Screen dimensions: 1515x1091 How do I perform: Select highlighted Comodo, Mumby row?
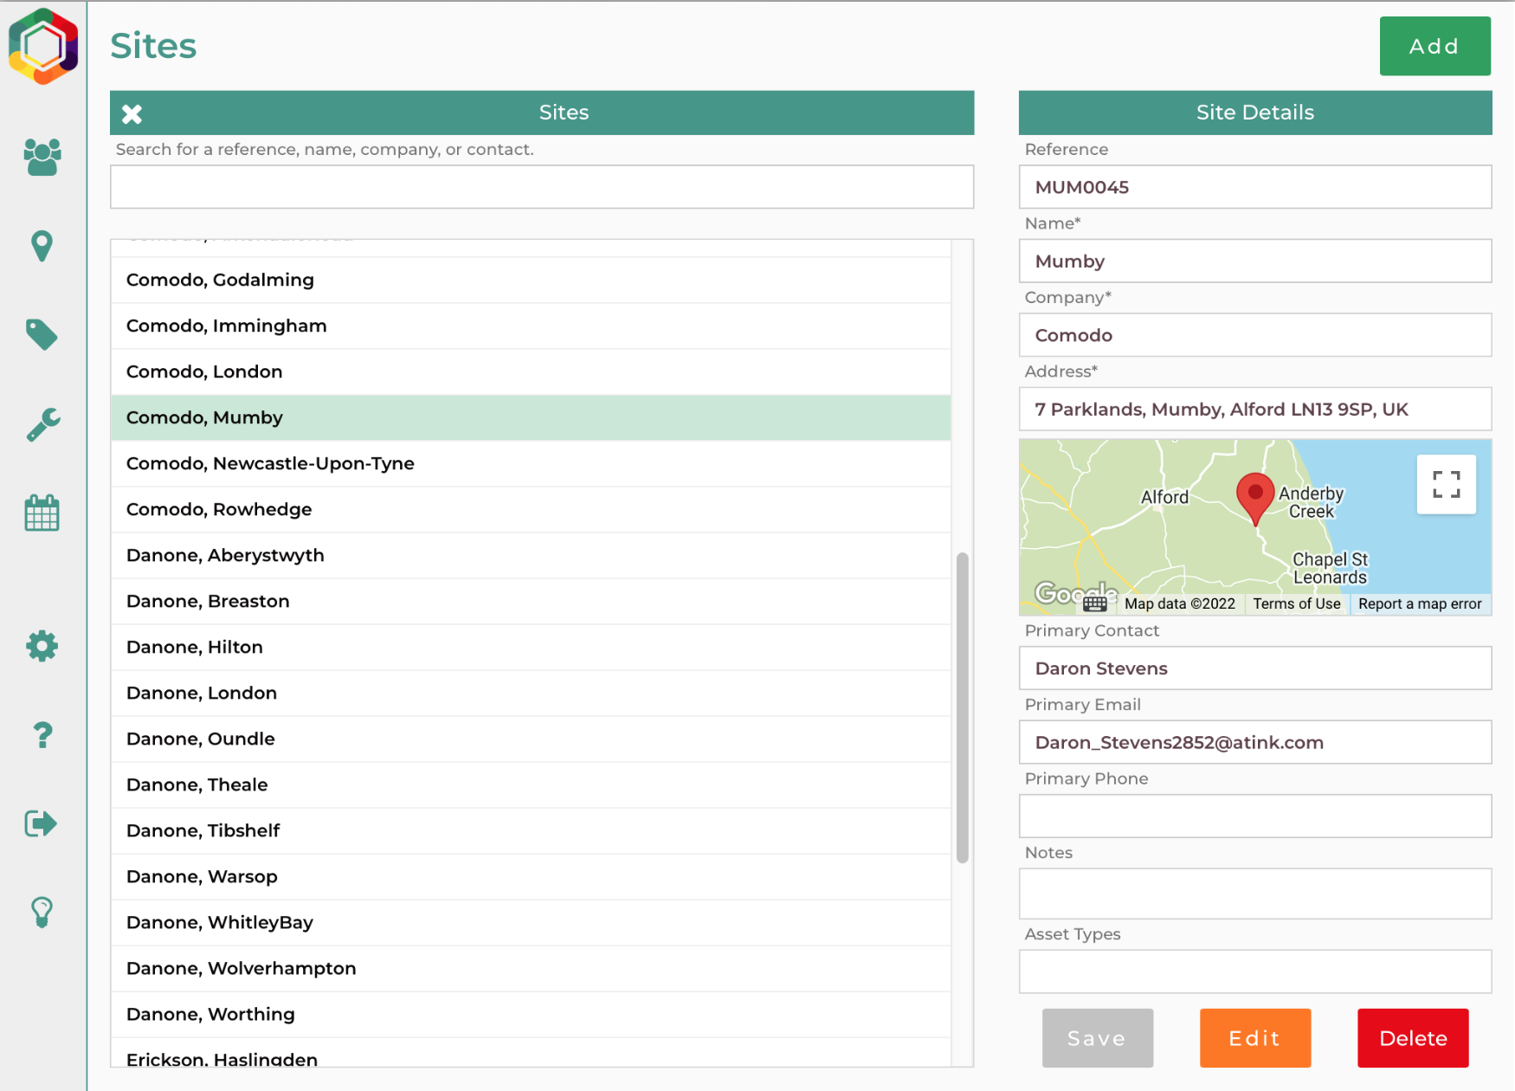531,417
